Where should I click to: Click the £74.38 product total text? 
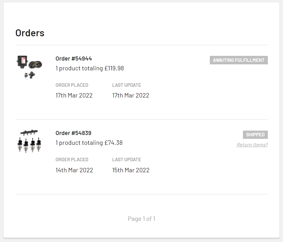tap(114, 143)
